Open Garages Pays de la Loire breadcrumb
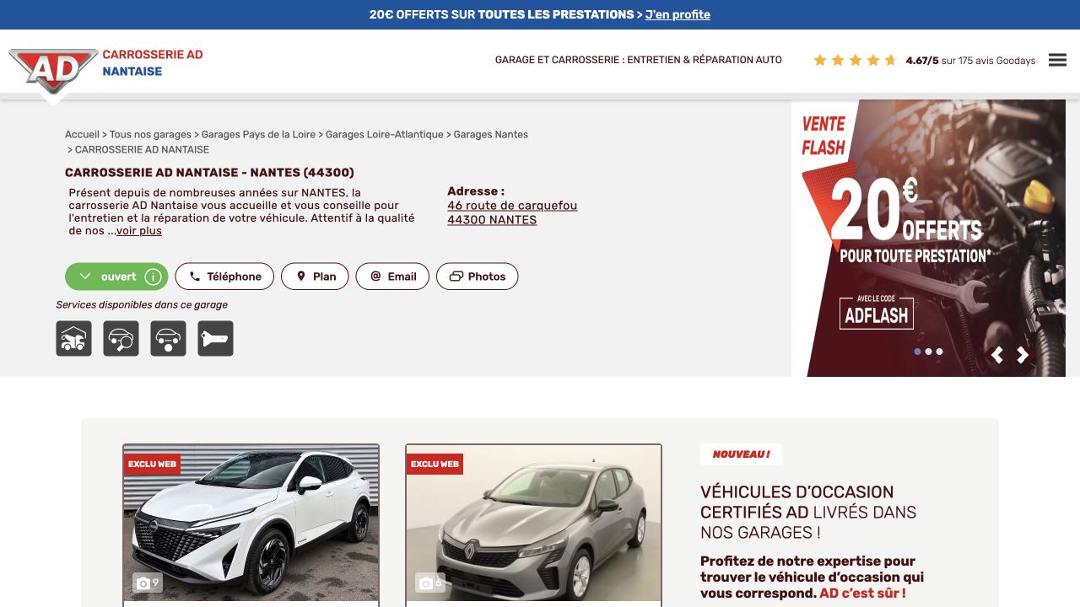 point(258,134)
